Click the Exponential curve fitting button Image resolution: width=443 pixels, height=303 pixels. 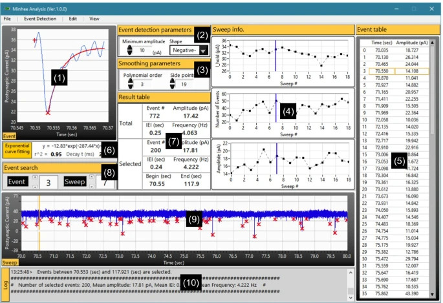[x=17, y=149]
